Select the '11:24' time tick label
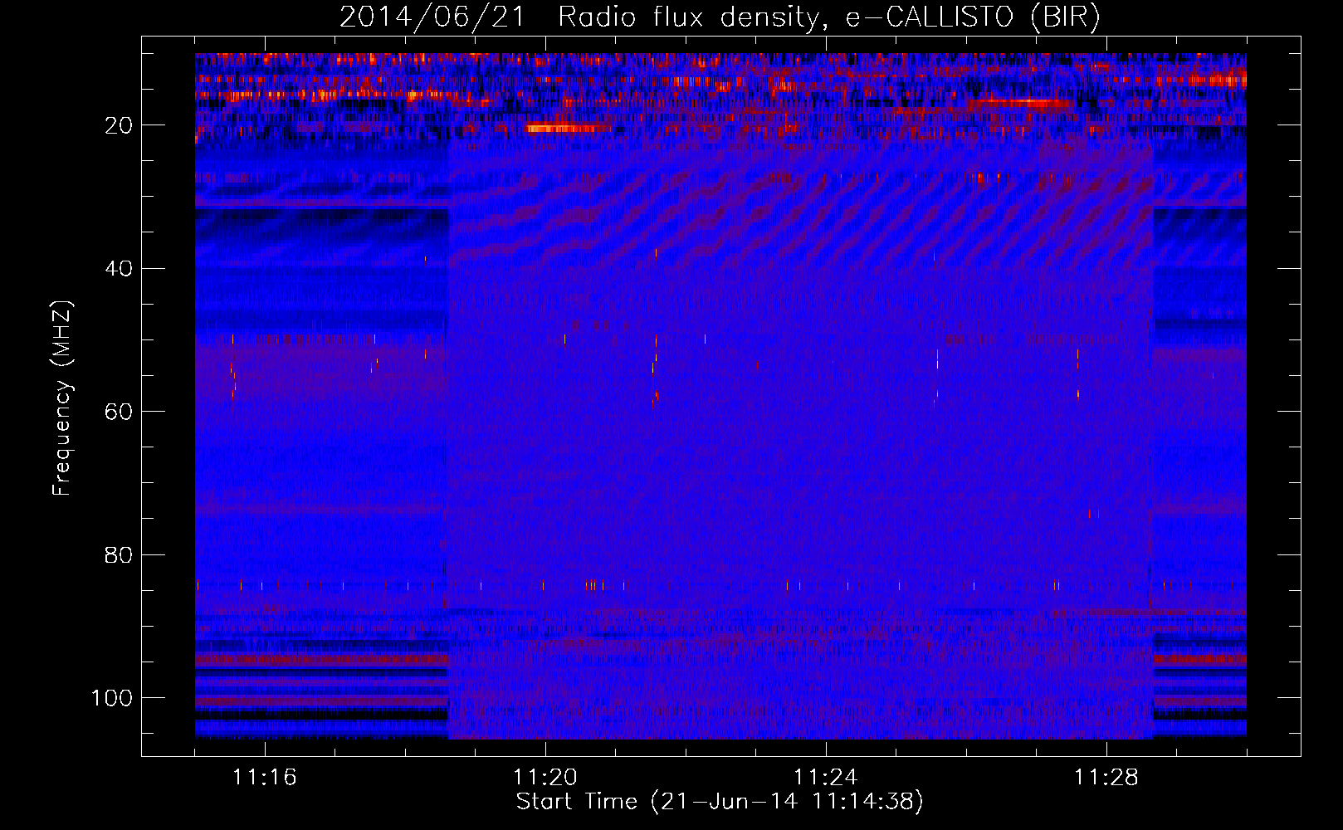1343x830 pixels. [826, 778]
